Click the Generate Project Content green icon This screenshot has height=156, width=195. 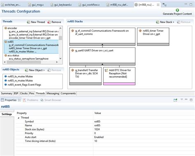click(x=177, y=10)
